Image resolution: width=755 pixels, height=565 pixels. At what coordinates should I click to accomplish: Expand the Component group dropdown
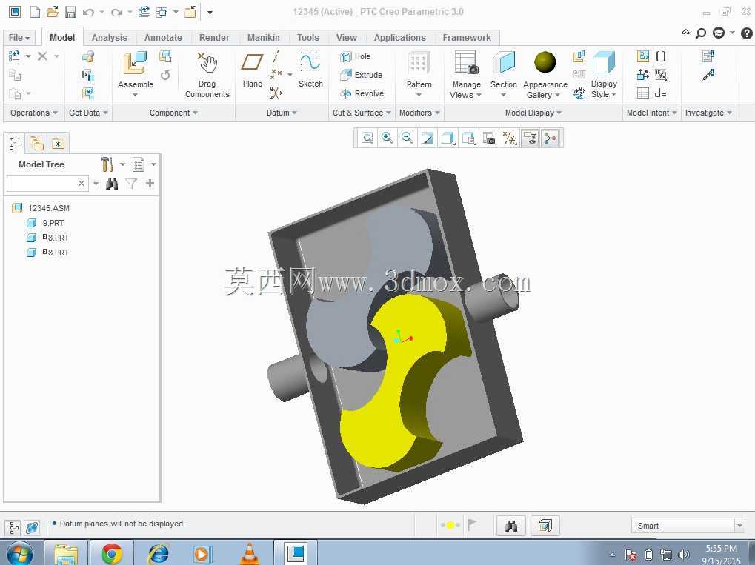[173, 113]
